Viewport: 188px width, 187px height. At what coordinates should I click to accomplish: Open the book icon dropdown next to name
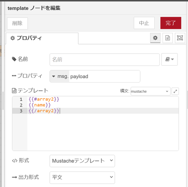[170, 59]
